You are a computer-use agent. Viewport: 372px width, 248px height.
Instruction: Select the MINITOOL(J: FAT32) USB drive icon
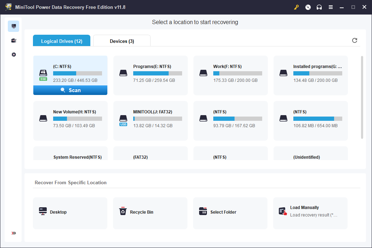123,120
